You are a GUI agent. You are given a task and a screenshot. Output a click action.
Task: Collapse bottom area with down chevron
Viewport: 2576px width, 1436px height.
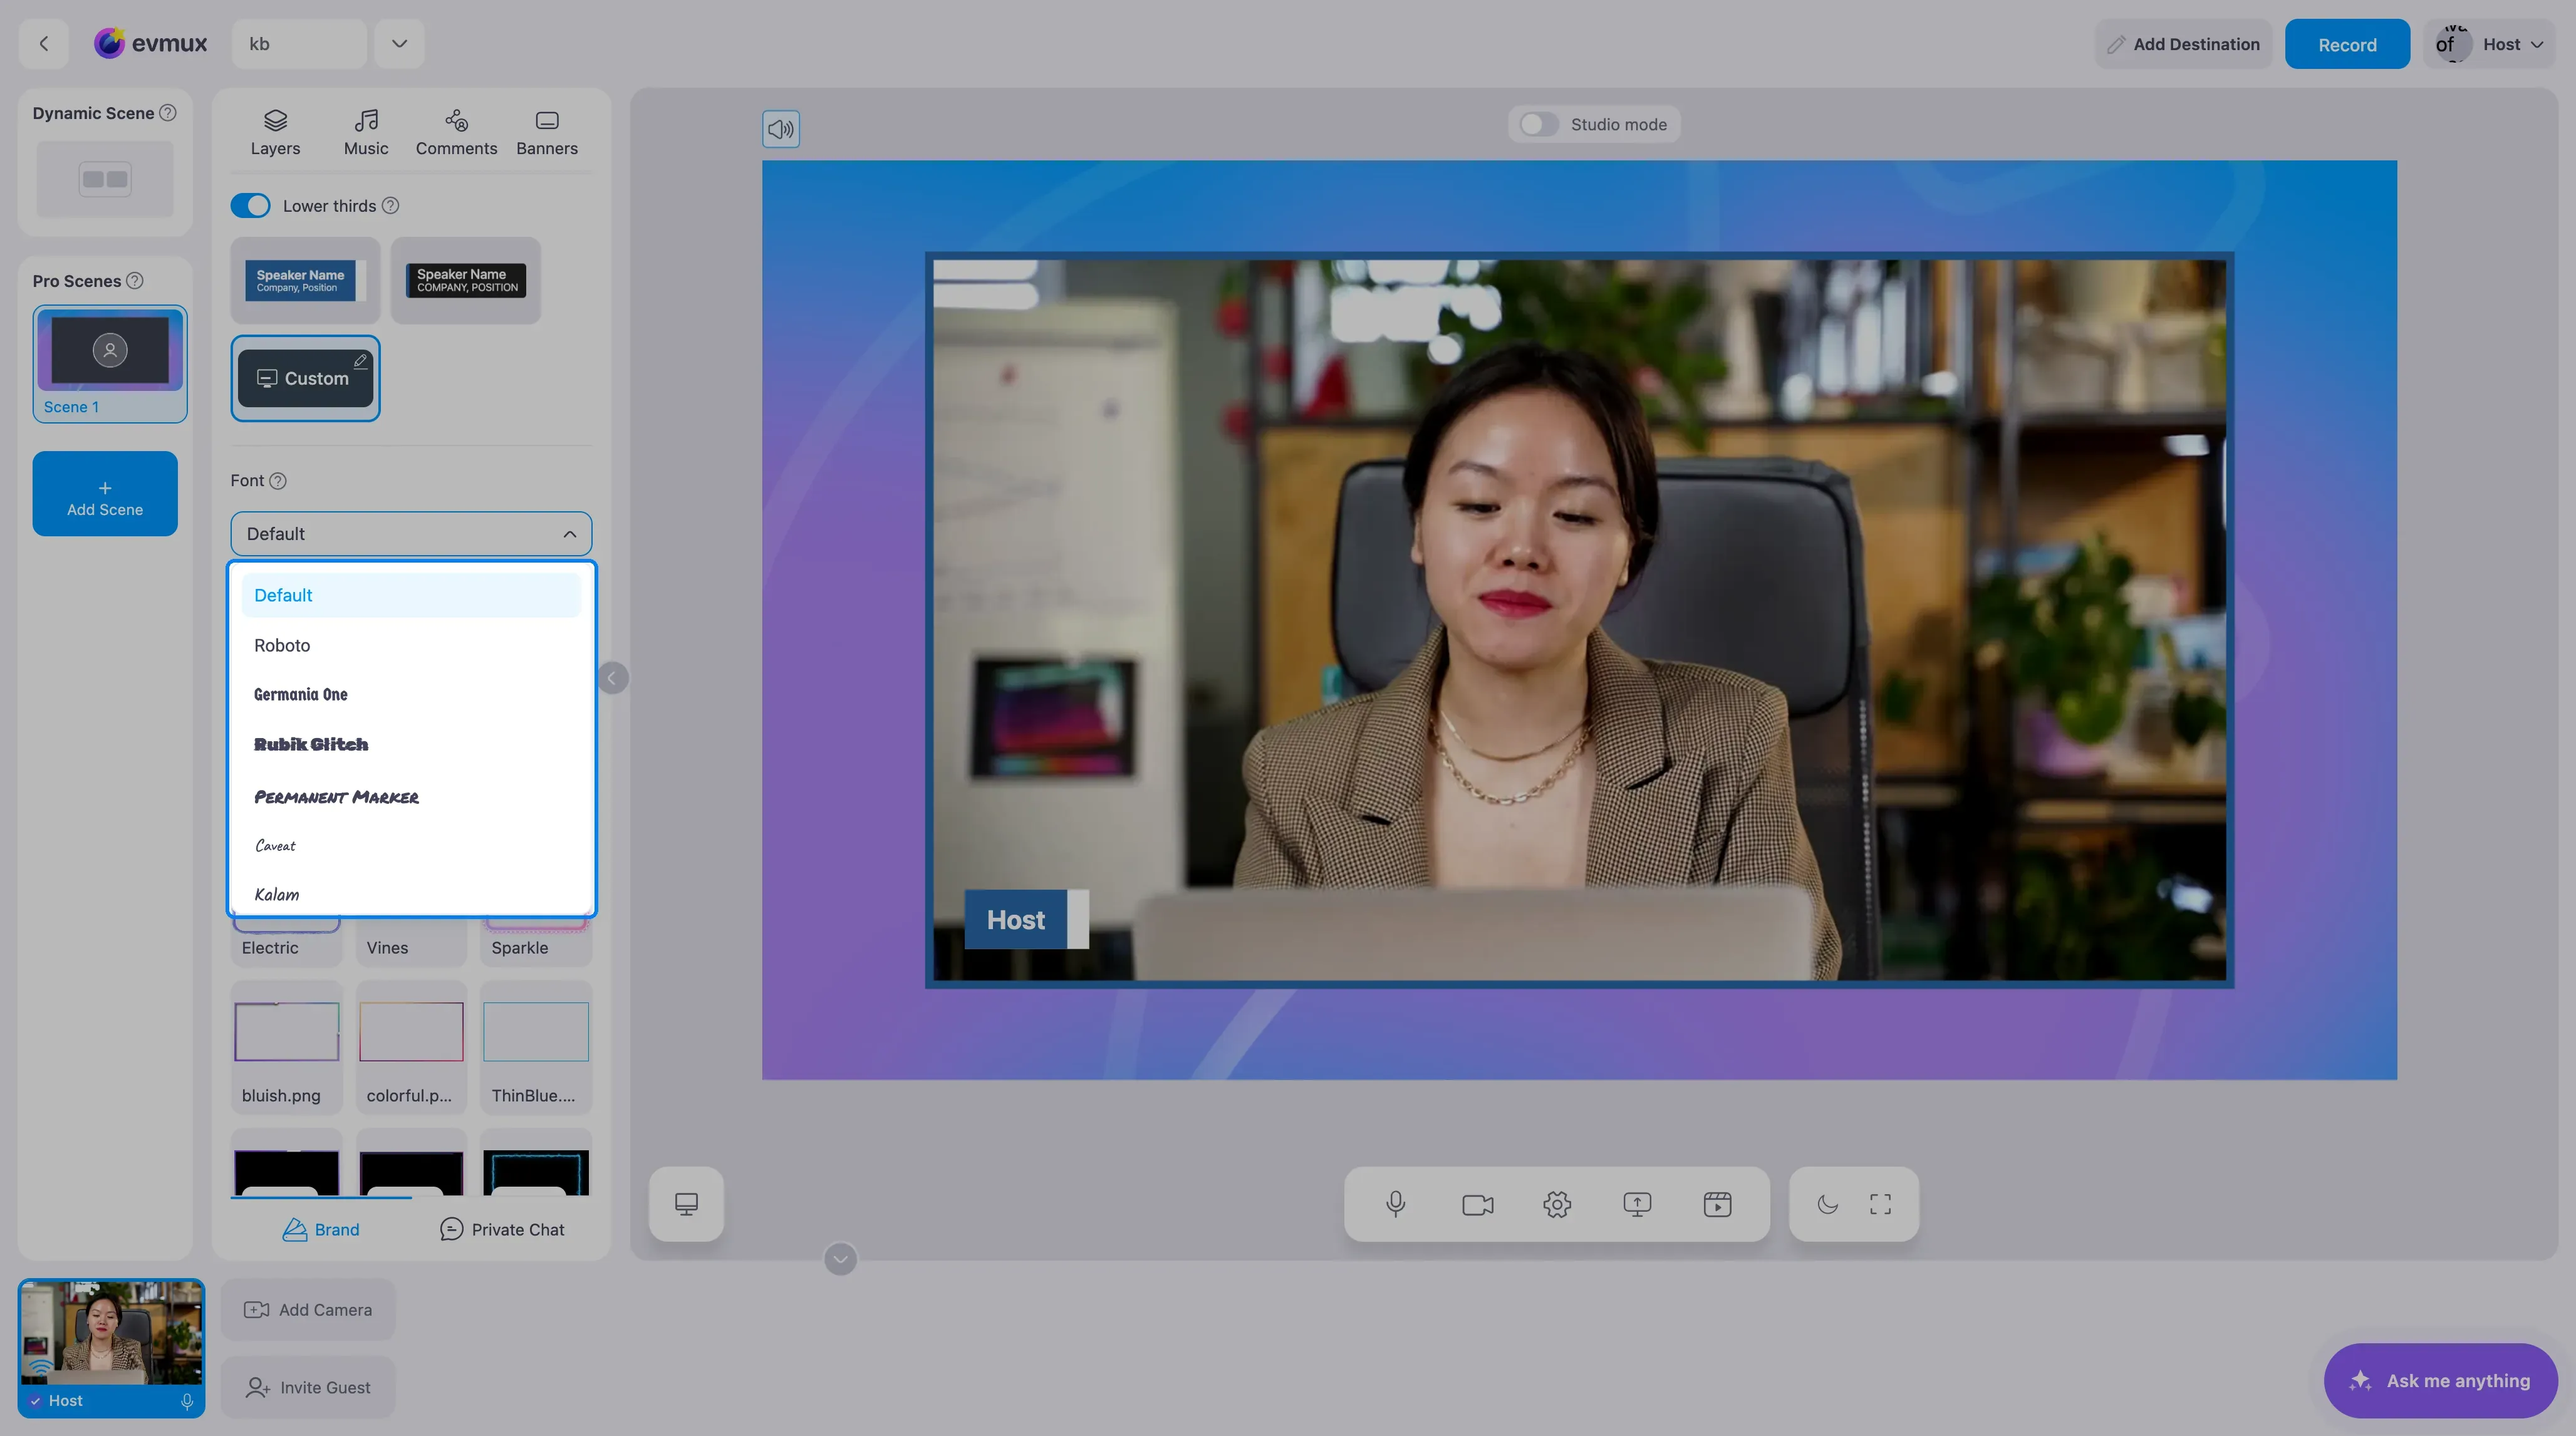840,1259
